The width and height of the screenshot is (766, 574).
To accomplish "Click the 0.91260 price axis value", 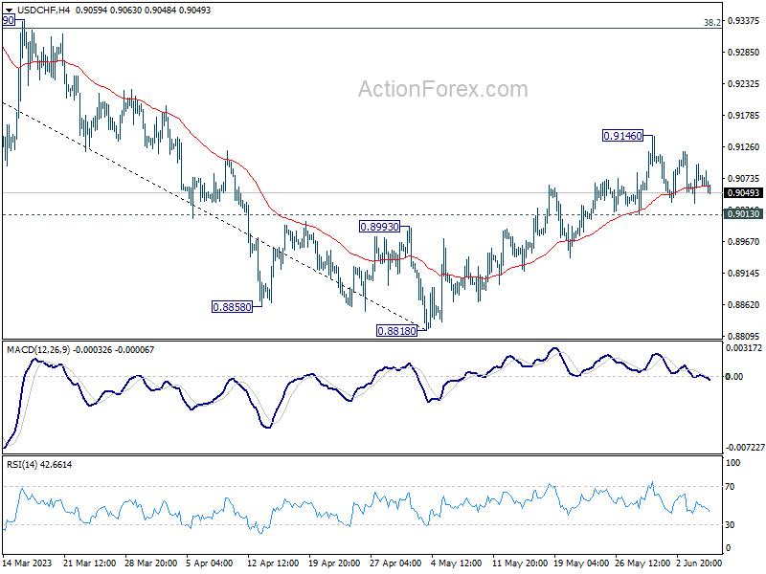I will pyautogui.click(x=744, y=147).
